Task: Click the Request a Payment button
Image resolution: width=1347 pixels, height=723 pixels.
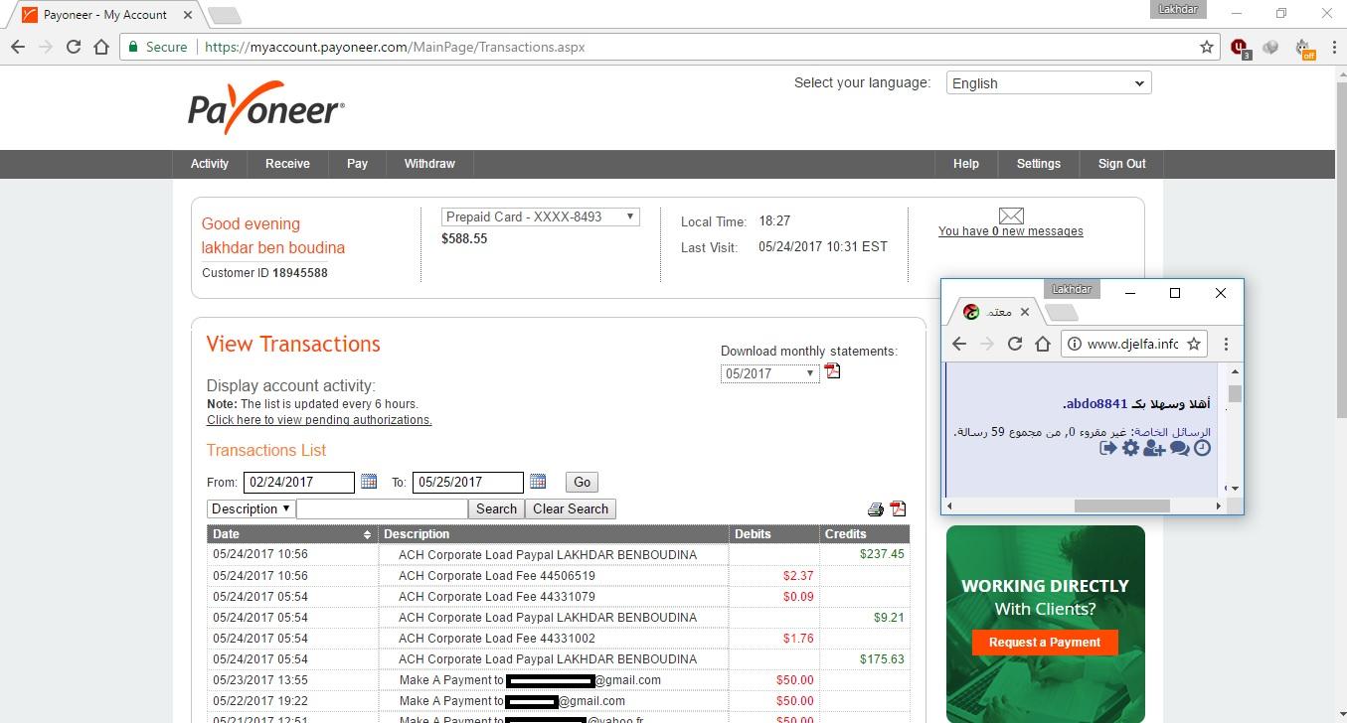Action: 1045,643
